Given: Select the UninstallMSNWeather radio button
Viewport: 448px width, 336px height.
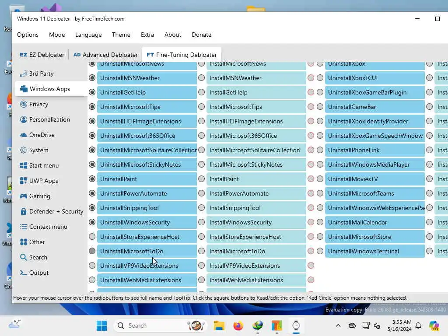Looking at the screenshot, I should click(x=92, y=78).
